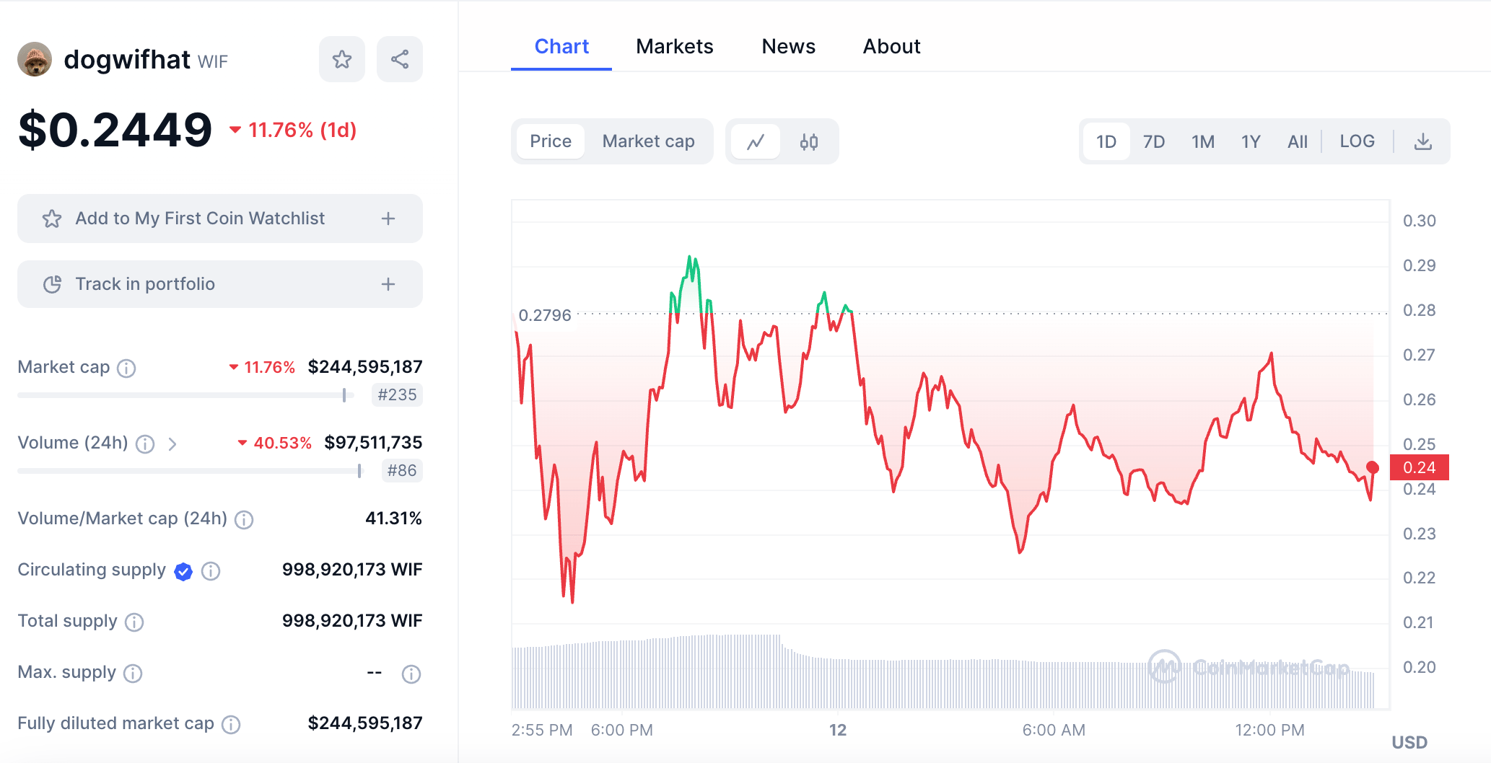This screenshot has height=763, width=1491.
Task: Click the 6:00 AM time axis label
Action: (x=1054, y=730)
